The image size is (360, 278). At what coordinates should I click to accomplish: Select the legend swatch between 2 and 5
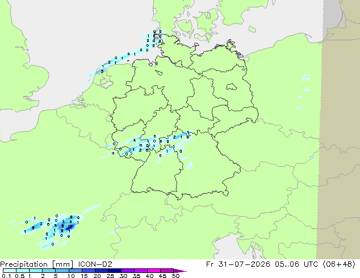coord(49,271)
